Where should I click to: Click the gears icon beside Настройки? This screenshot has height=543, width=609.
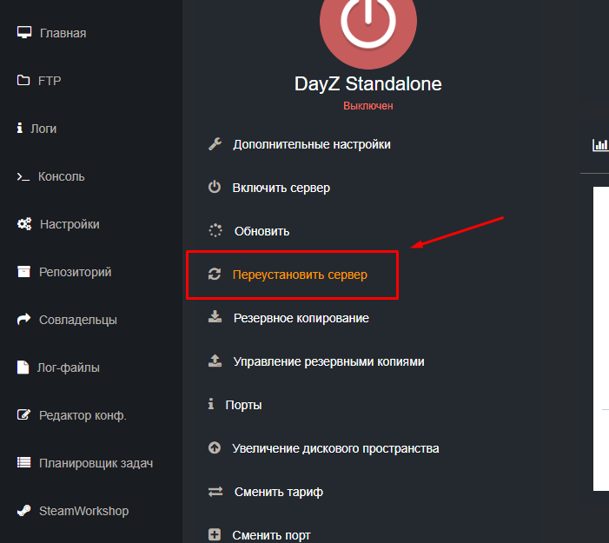click(24, 224)
